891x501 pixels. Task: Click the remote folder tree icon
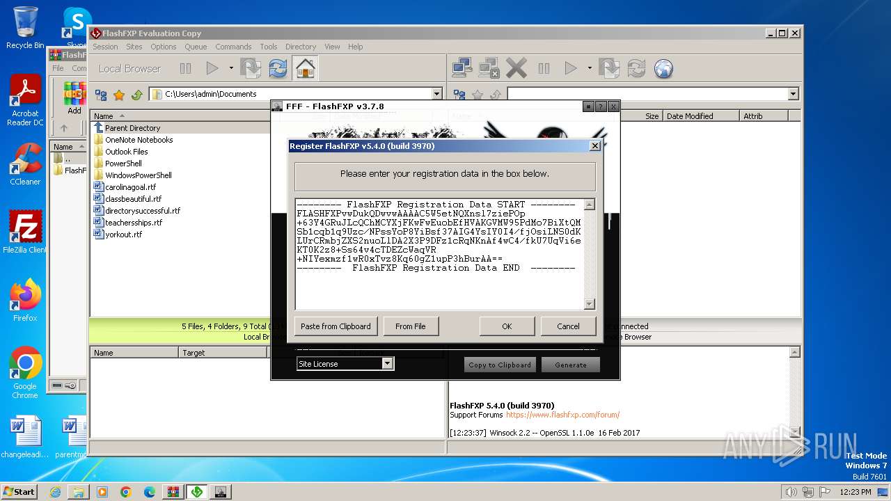[x=459, y=95]
